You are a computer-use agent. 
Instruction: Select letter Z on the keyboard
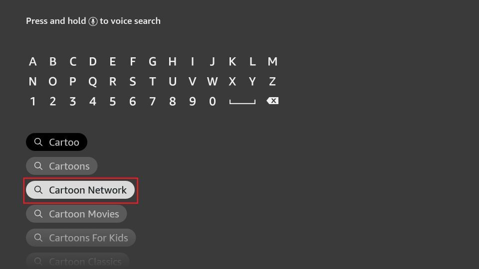[272, 81]
